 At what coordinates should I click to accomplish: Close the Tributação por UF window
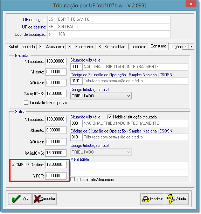point(191,4)
